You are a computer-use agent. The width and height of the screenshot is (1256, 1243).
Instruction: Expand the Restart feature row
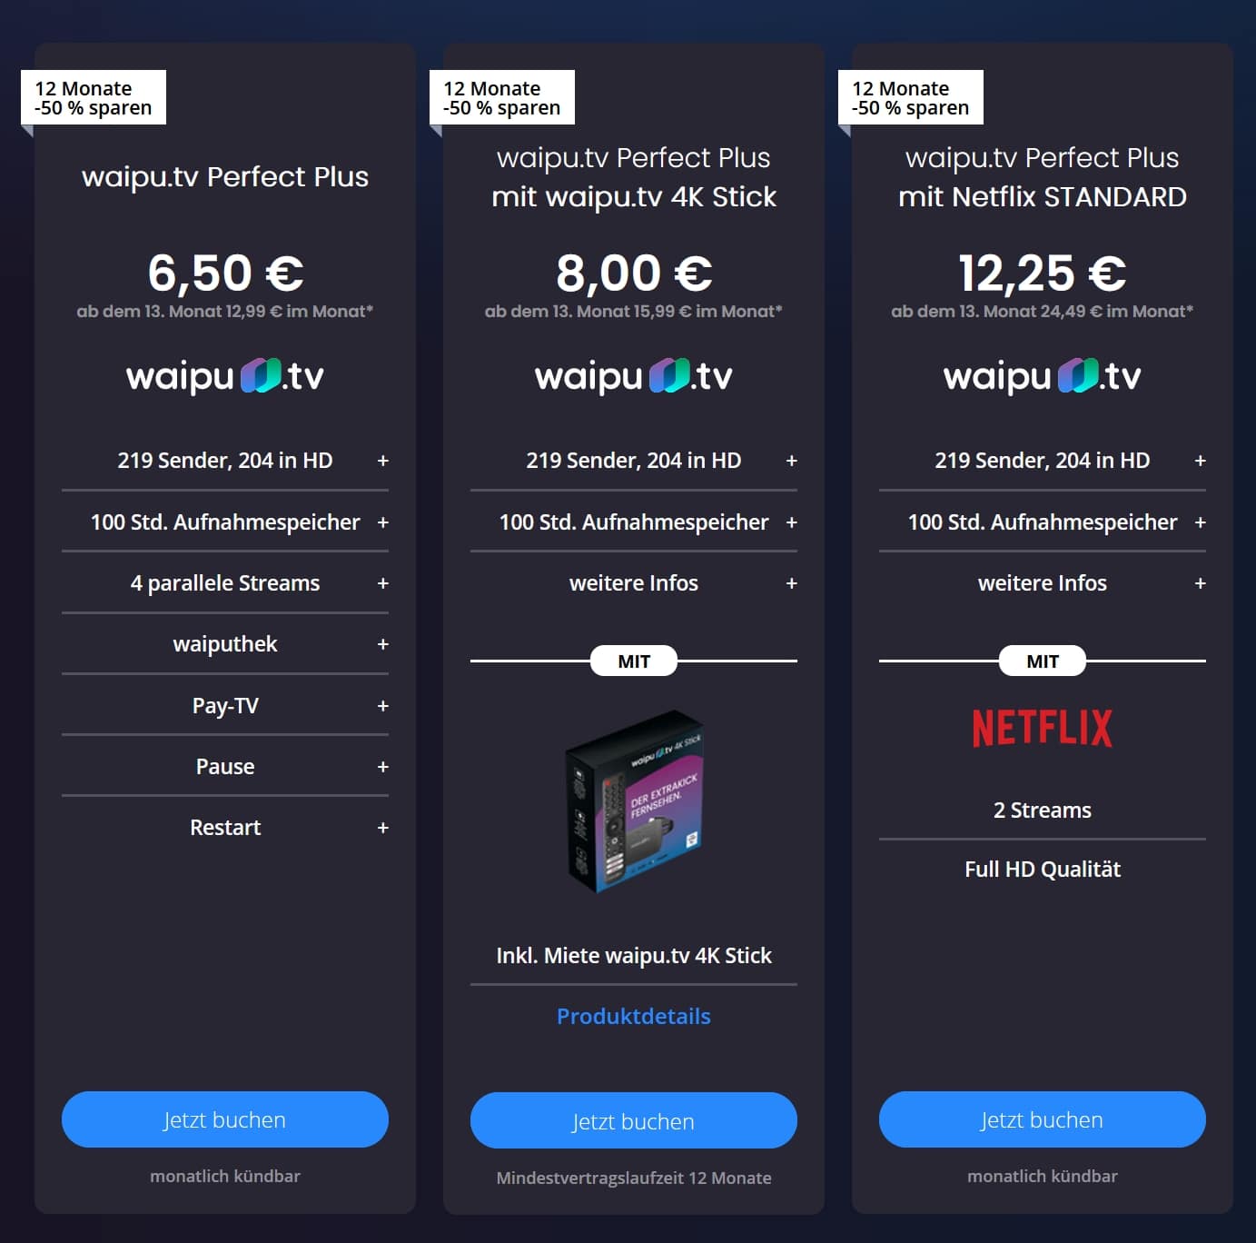[x=225, y=828]
